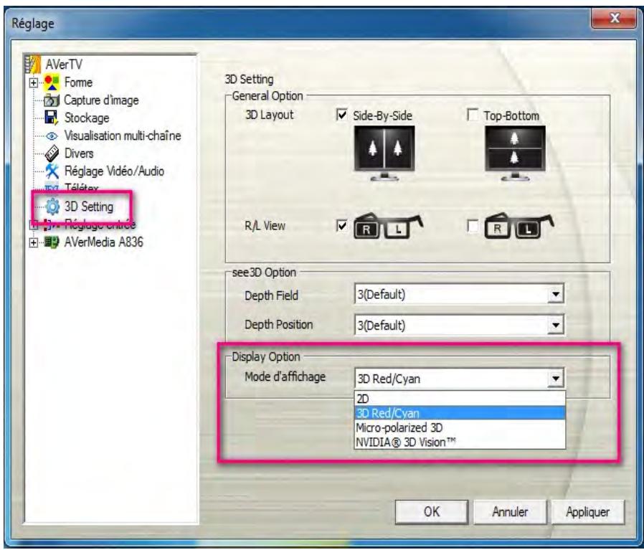Select 3D Setting in the tree
The height and width of the screenshot is (550, 644).
pyautogui.click(x=89, y=207)
